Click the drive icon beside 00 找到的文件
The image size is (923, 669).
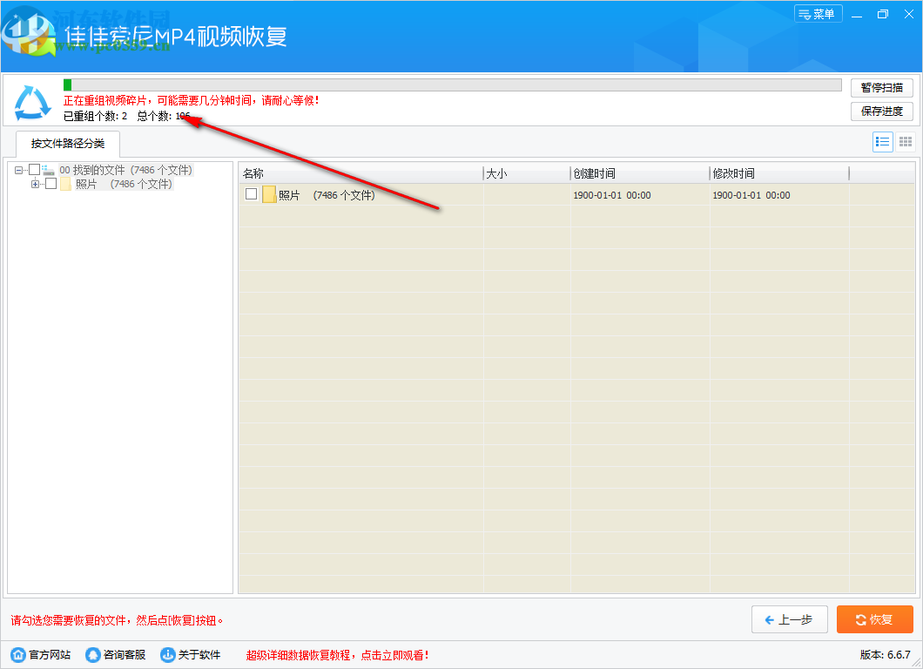pyautogui.click(x=48, y=170)
